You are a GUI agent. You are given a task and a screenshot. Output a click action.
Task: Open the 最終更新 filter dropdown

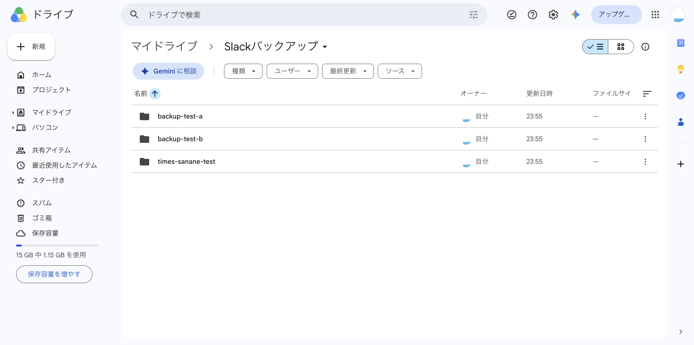coord(348,71)
